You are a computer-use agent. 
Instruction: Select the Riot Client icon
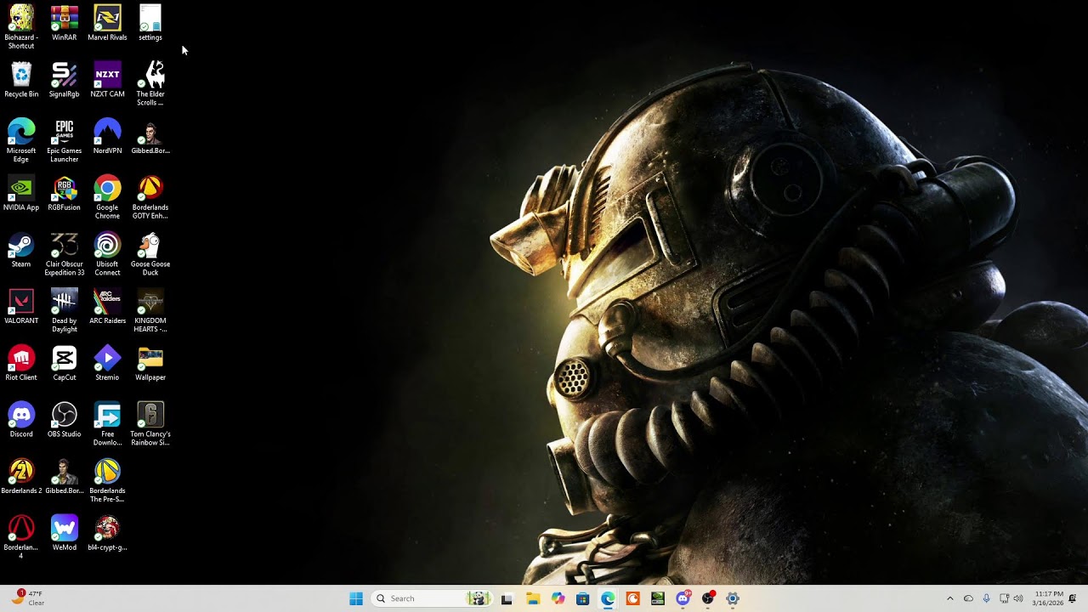click(x=21, y=364)
